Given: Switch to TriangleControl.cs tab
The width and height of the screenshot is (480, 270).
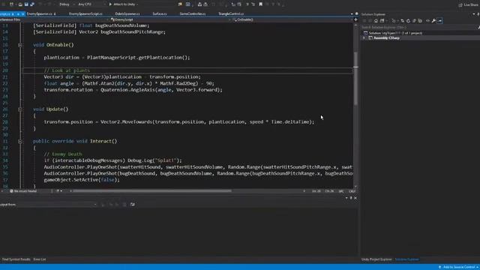Looking at the screenshot, I should (x=231, y=14).
